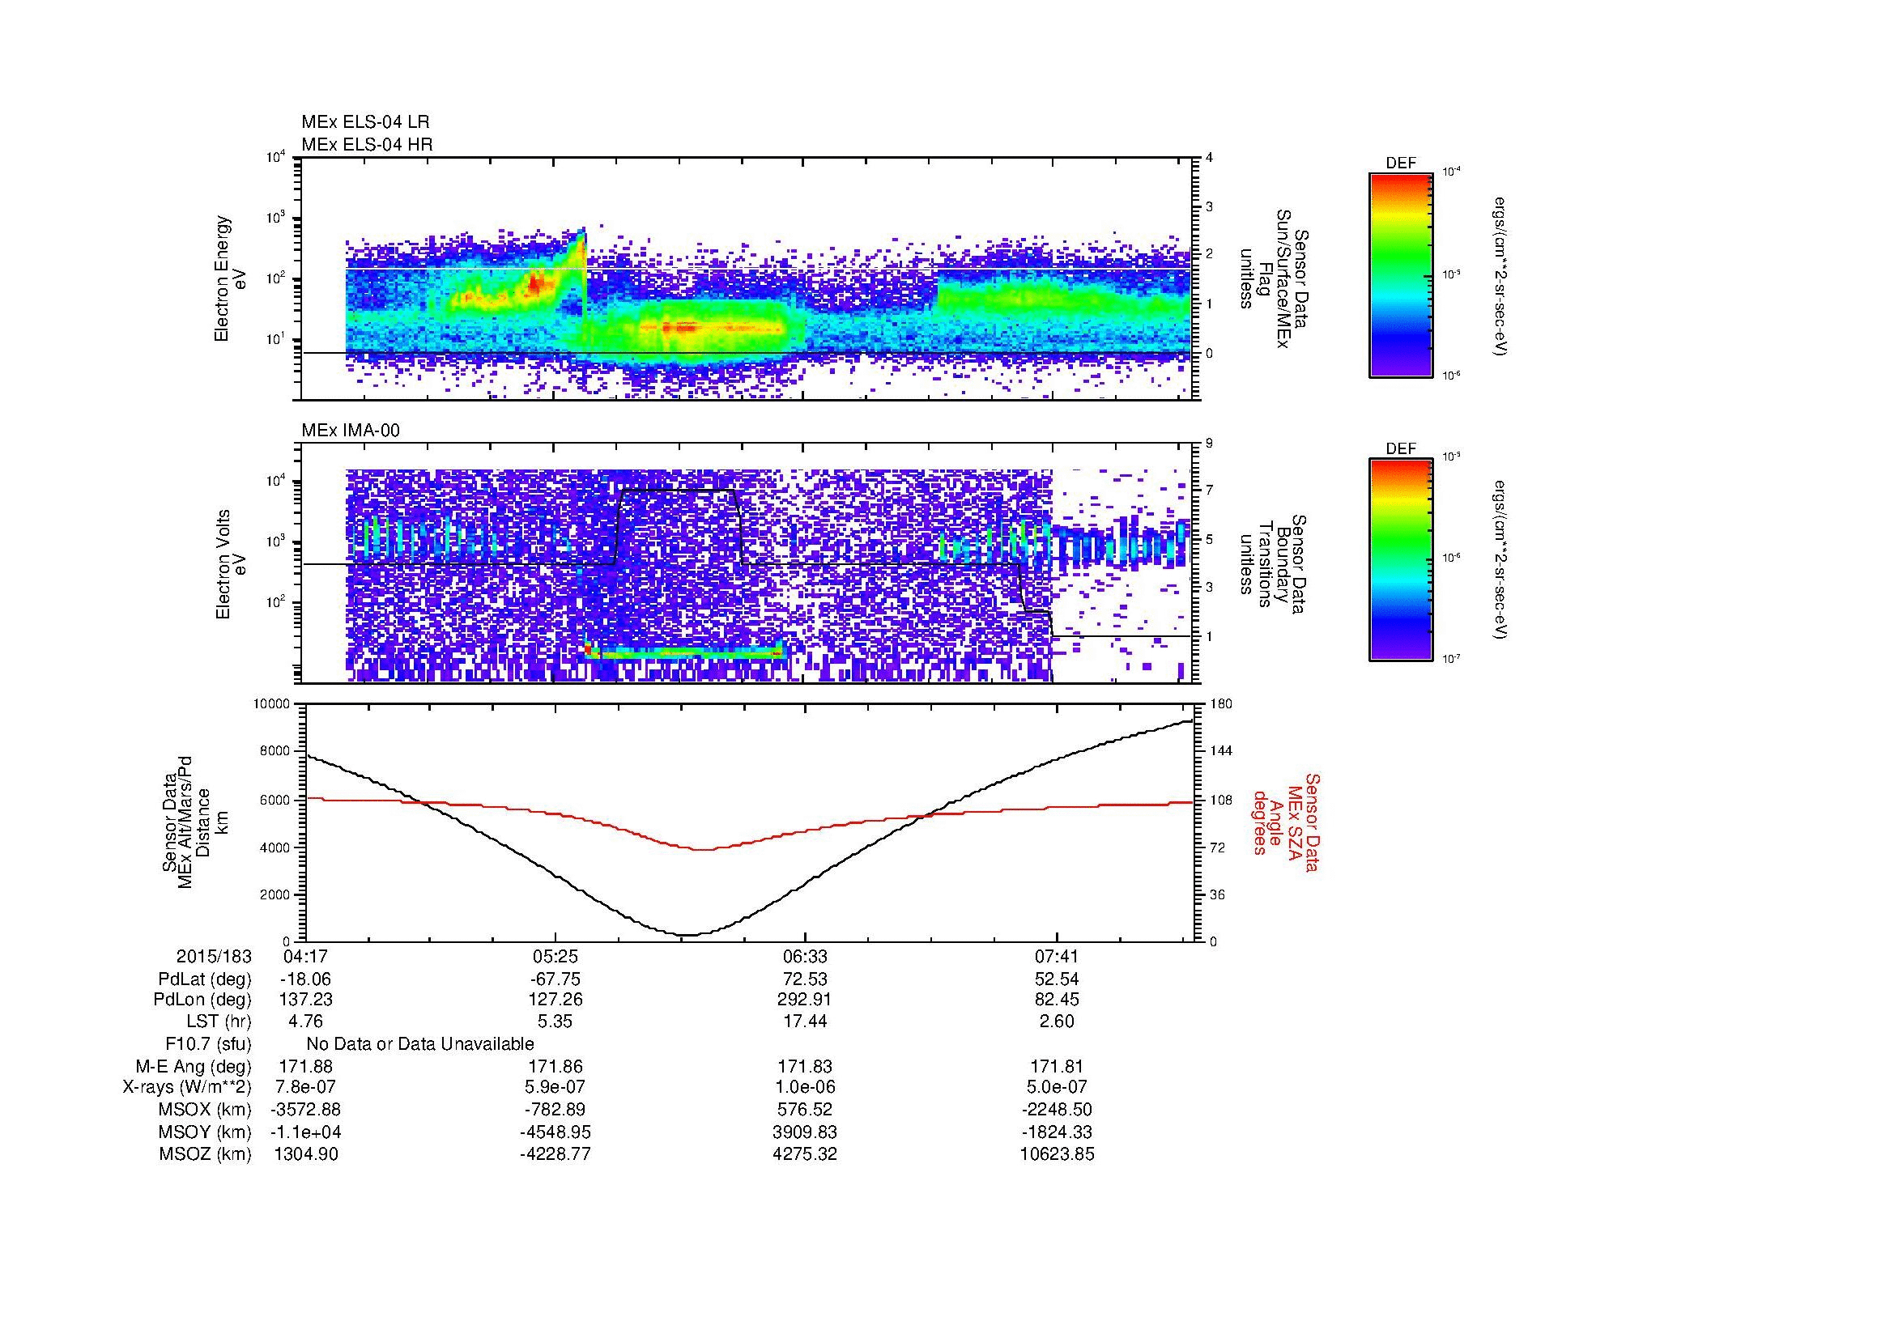Image resolution: width=1894 pixels, height=1338 pixels.
Task: Click the low-energy ion band in IMA spectrogram
Action: point(685,653)
